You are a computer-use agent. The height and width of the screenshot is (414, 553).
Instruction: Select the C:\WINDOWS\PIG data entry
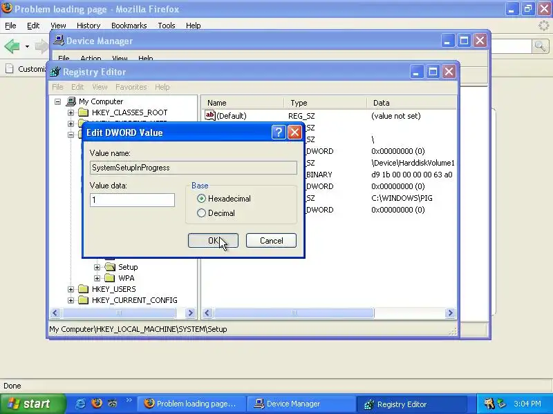tap(402, 198)
